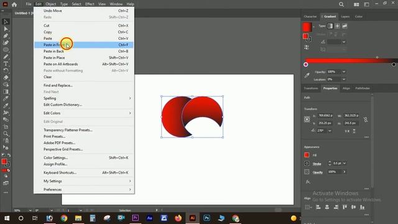The image size is (398, 224).
Task: Select the left gradient color stop
Action: [x=306, y=65]
